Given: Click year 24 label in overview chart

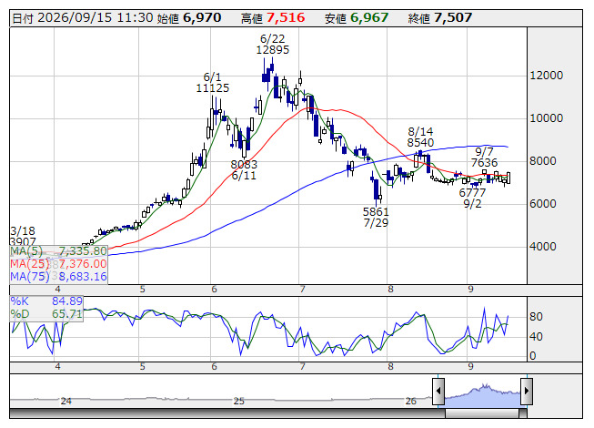Looking at the screenshot, I should pyautogui.click(x=65, y=401).
